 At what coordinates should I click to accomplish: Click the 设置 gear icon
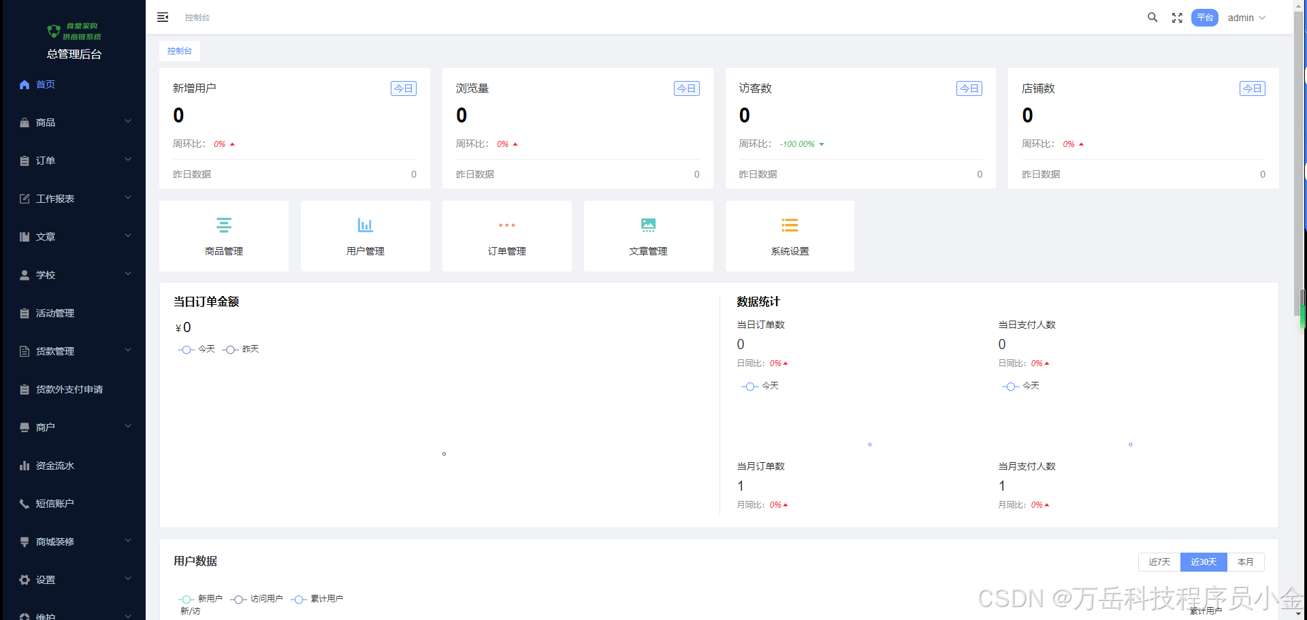[x=25, y=580]
